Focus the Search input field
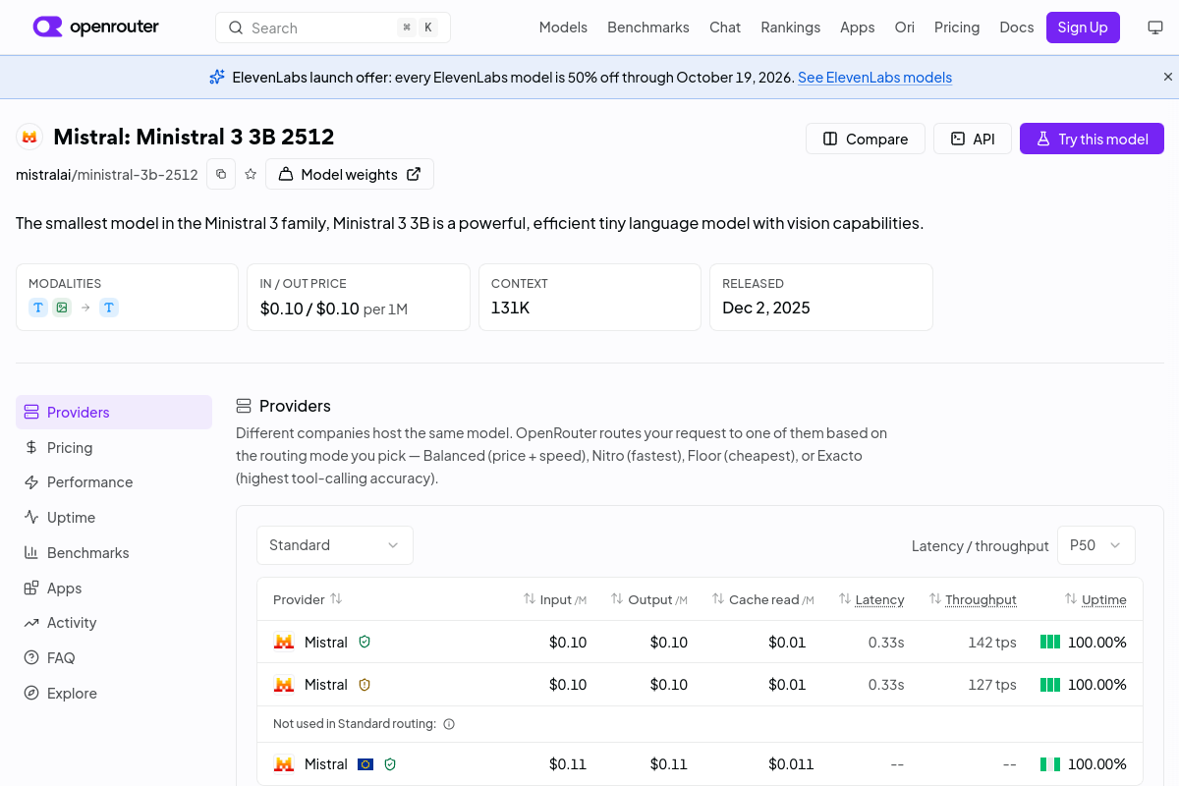Screen dimensions: 1179x786 pyautogui.click(x=333, y=28)
